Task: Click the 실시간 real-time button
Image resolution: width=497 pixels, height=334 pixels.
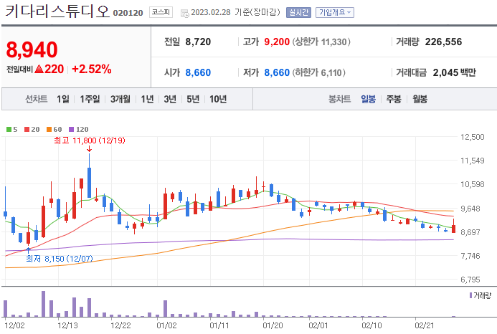Action: click(x=298, y=12)
